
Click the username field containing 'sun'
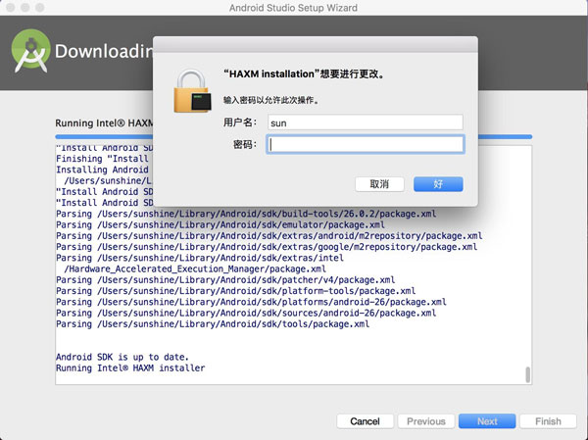pyautogui.click(x=366, y=122)
